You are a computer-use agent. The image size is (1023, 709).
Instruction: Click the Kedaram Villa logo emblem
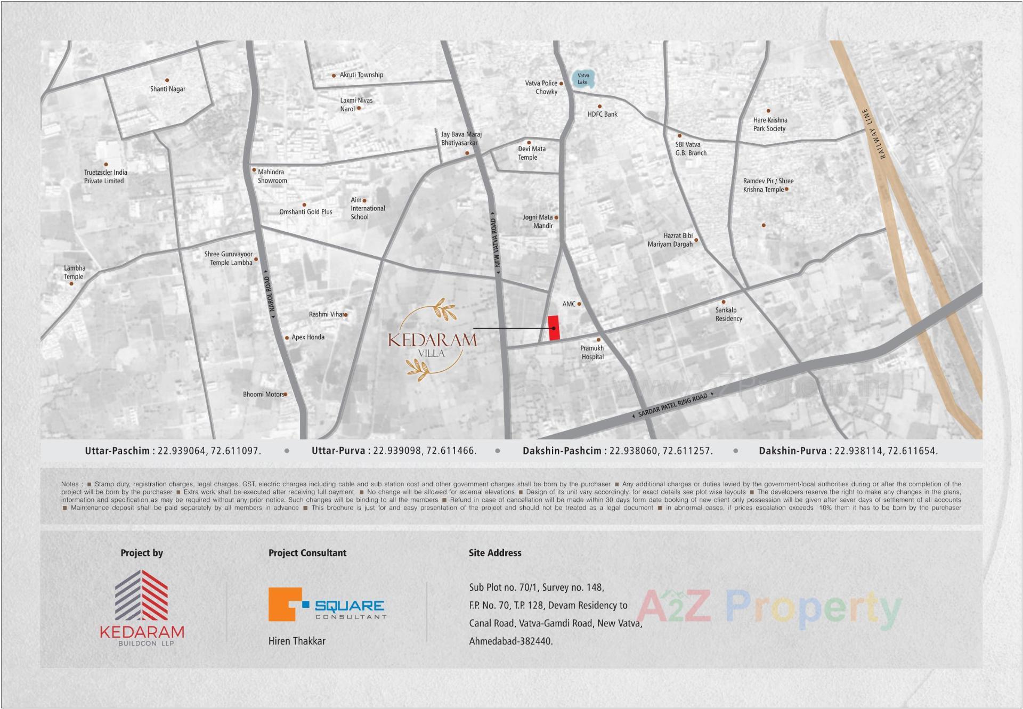pyautogui.click(x=433, y=338)
